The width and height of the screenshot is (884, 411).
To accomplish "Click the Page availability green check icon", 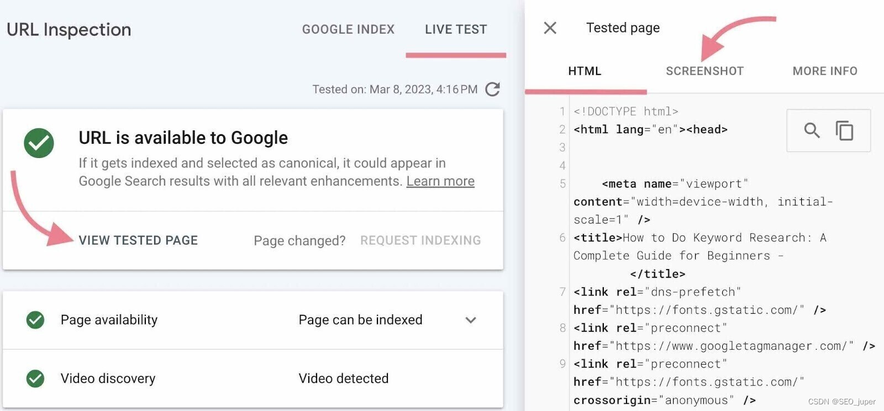I will [35, 320].
